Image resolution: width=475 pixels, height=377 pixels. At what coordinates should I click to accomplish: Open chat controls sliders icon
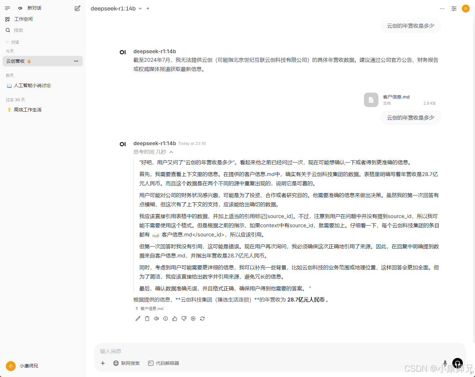[x=454, y=9]
